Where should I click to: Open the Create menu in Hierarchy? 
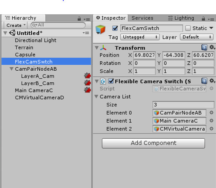point(16,25)
